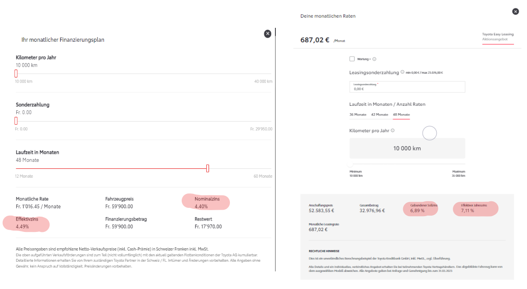Open the Wartung+ info icon
The image size is (527, 289).
(x=375, y=59)
